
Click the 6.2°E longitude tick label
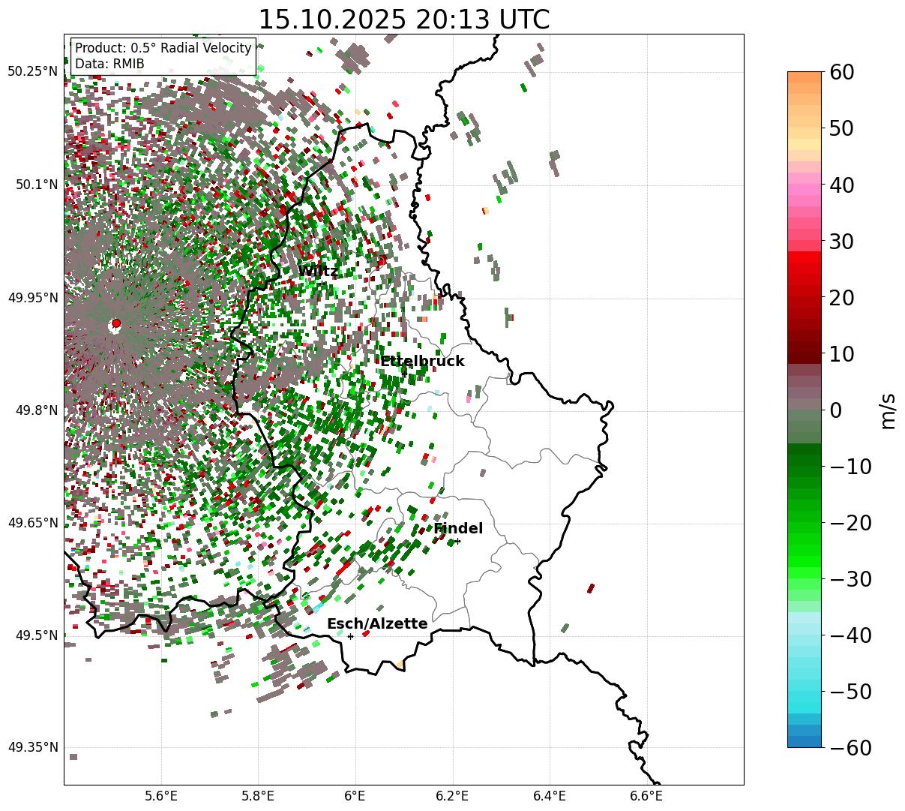[x=452, y=796]
